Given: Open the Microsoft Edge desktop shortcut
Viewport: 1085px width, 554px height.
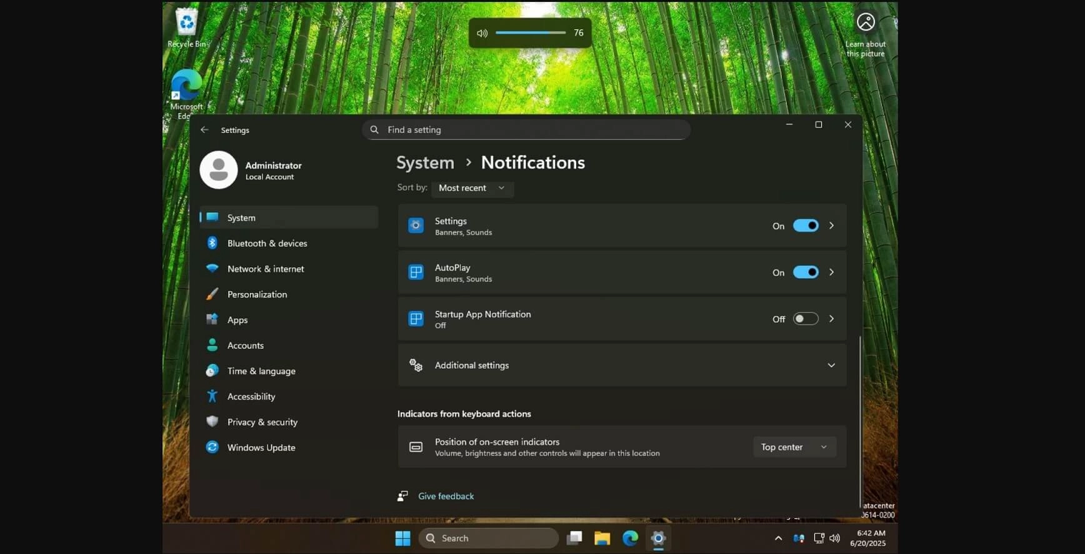Looking at the screenshot, I should pos(186,94).
